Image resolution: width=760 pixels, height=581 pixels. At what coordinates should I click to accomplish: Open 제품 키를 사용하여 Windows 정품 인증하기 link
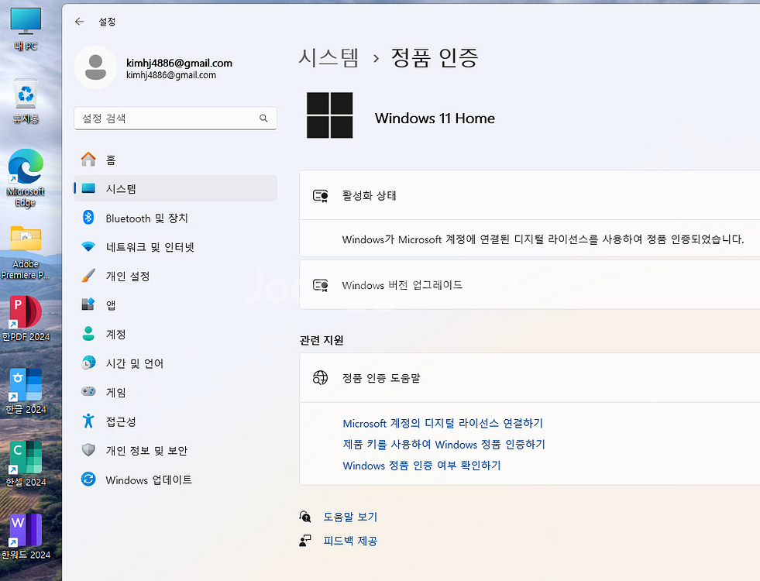pyautogui.click(x=443, y=445)
